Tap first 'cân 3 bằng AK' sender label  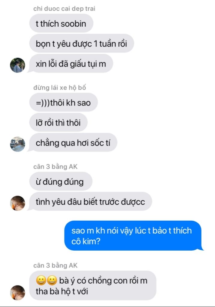(55, 167)
